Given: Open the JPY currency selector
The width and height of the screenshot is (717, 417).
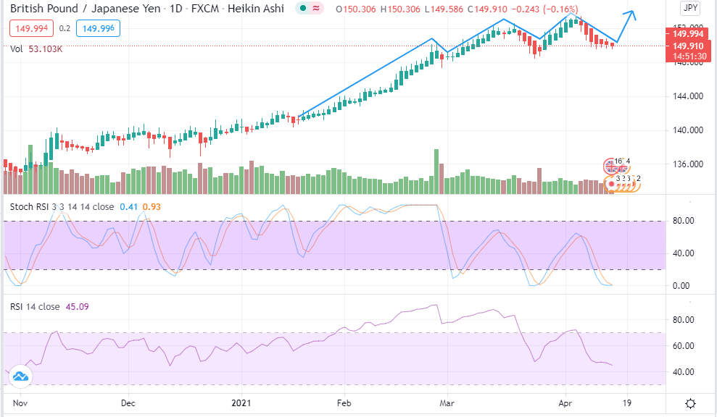Looking at the screenshot, I should (690, 9).
